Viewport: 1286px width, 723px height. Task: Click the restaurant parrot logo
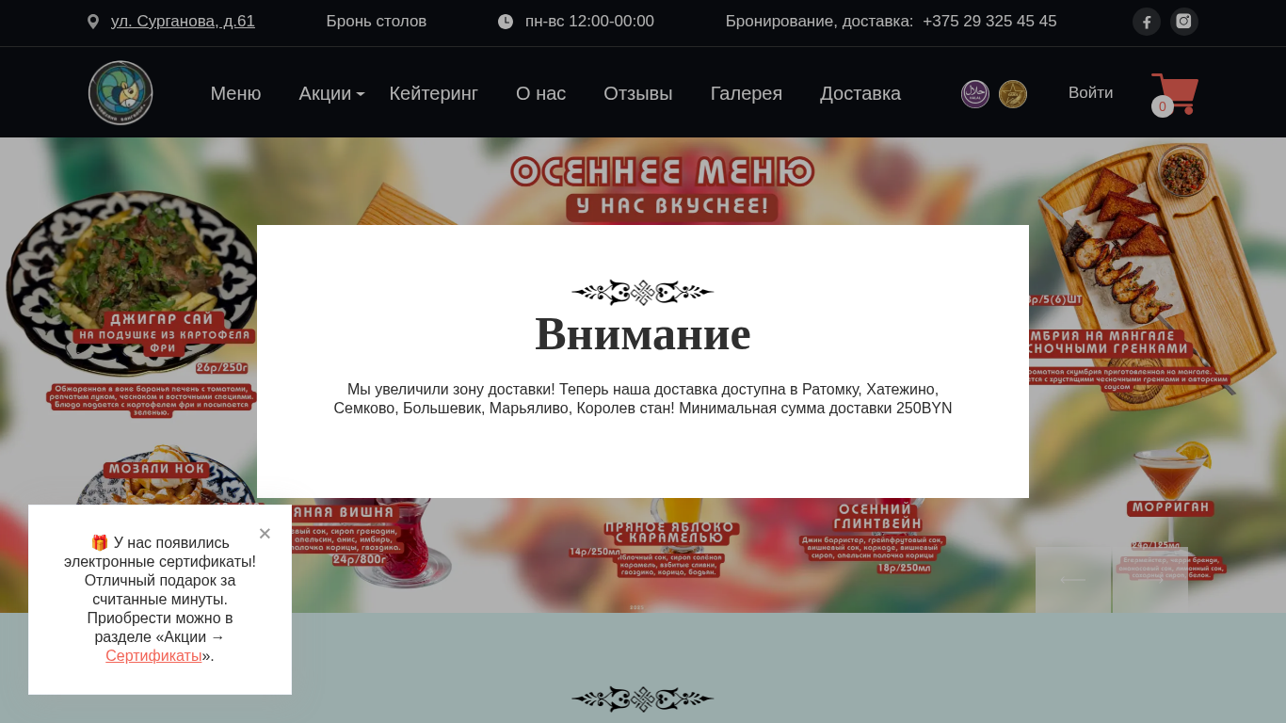pyautogui.click(x=121, y=93)
